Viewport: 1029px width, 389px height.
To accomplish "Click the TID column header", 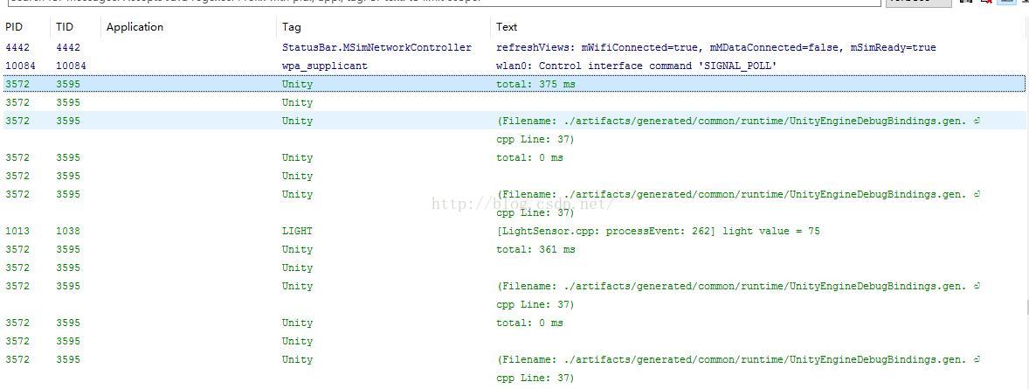I will tap(65, 27).
